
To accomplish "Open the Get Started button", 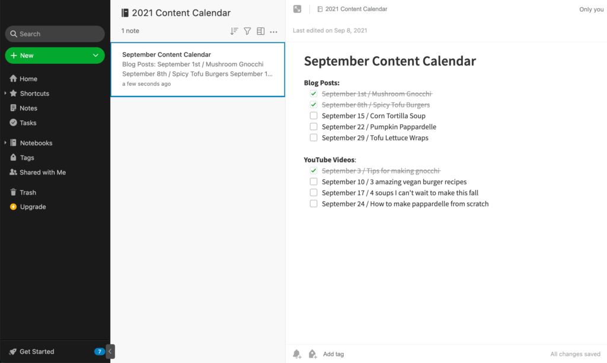I will tap(37, 352).
